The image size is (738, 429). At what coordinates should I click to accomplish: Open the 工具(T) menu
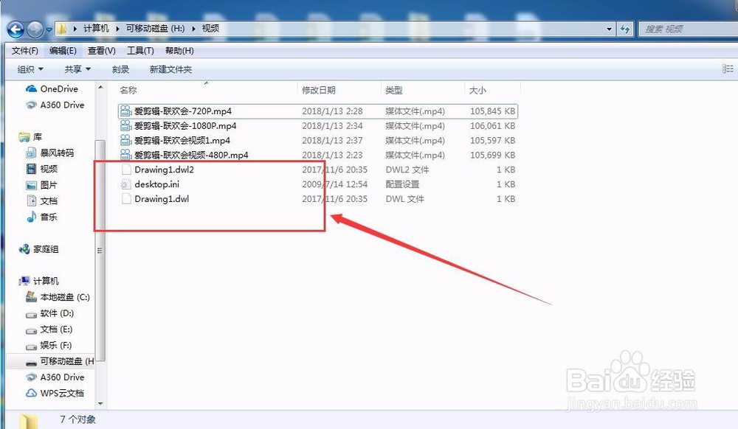click(x=140, y=51)
